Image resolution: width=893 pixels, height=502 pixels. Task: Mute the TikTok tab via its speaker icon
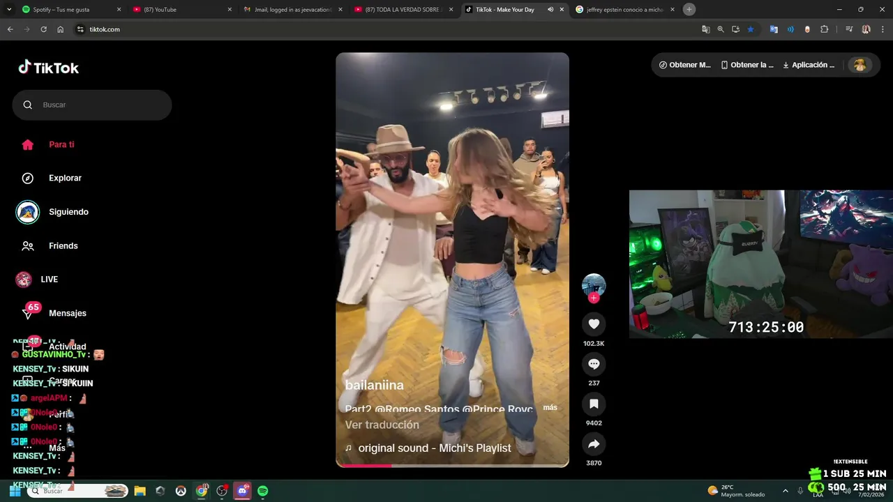pyautogui.click(x=550, y=10)
